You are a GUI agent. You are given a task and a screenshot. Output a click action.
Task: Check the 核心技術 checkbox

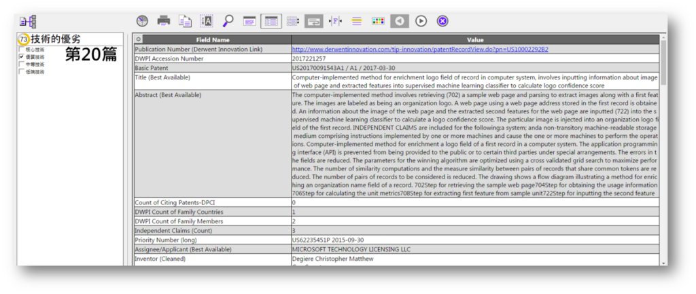point(22,50)
